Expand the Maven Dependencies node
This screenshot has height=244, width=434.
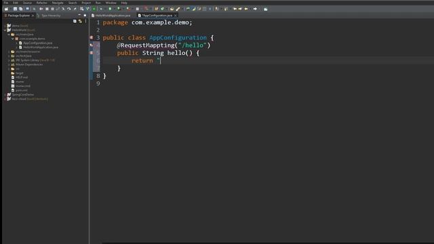pos(9,64)
